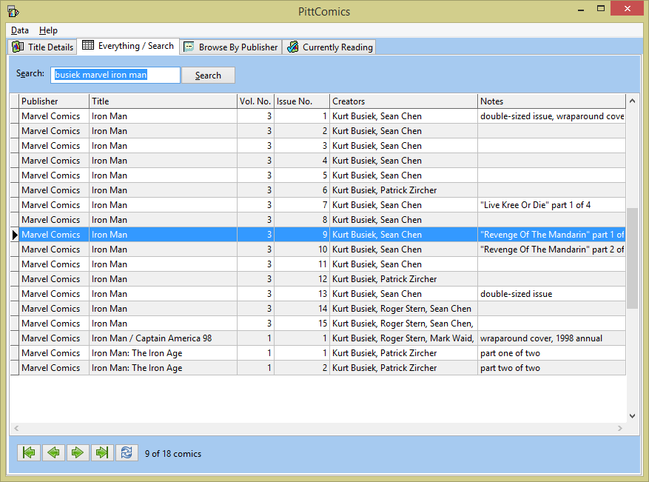Open Browse By Publisher tab
Viewport: 649px width, 482px height.
[231, 47]
